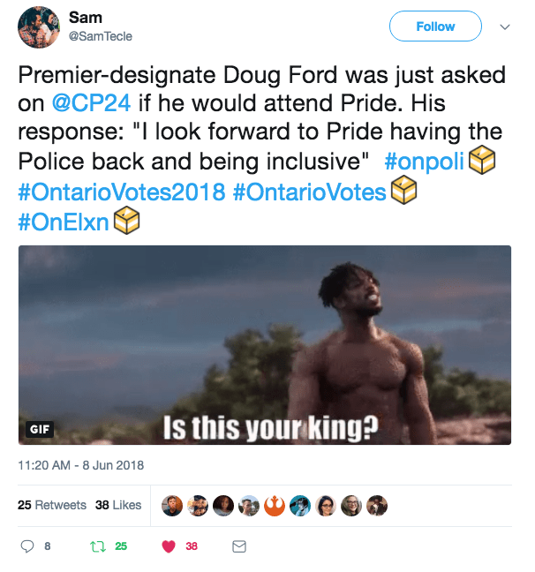Viewport: 535px width, 572px height.
Task: Retweet using the arrows icon
Action: click(x=99, y=546)
